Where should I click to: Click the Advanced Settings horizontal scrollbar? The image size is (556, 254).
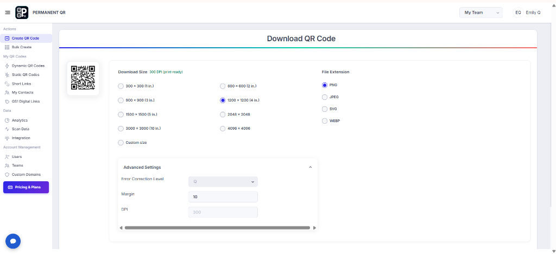click(x=217, y=228)
